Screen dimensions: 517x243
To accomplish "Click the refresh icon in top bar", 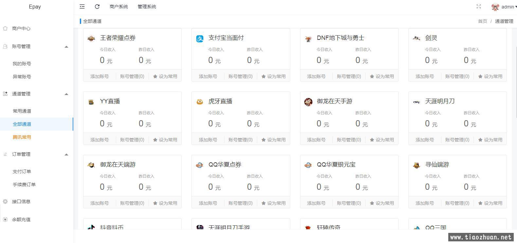I will 97,7.
